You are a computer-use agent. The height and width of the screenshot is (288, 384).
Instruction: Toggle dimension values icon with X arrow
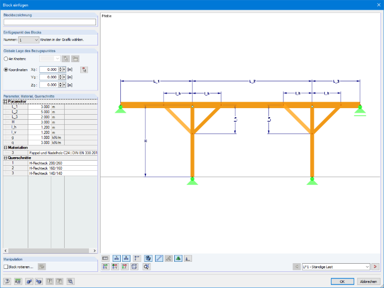(117, 258)
